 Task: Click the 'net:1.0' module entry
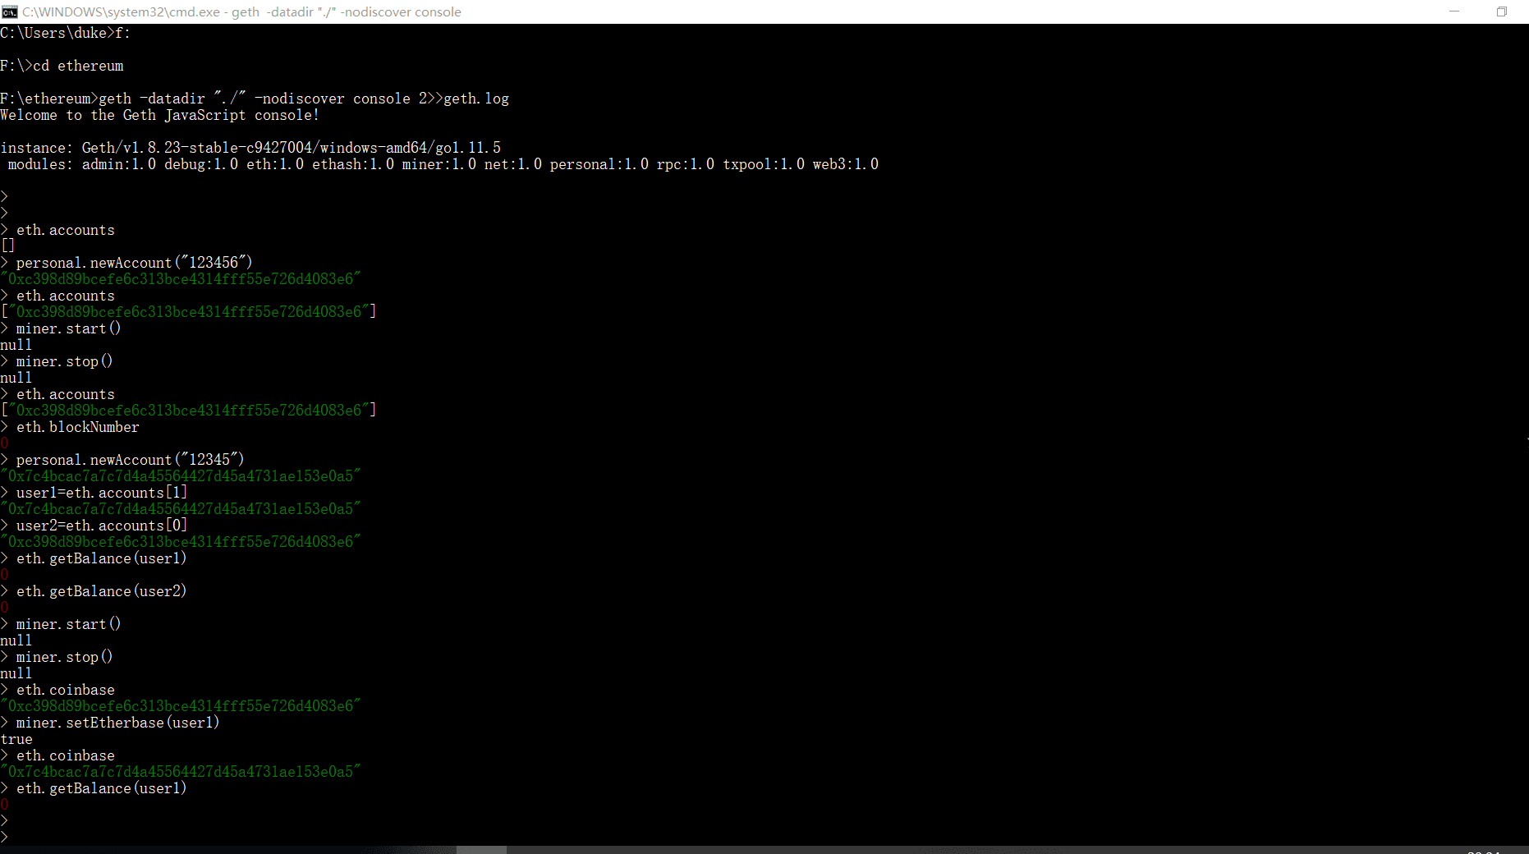click(513, 164)
